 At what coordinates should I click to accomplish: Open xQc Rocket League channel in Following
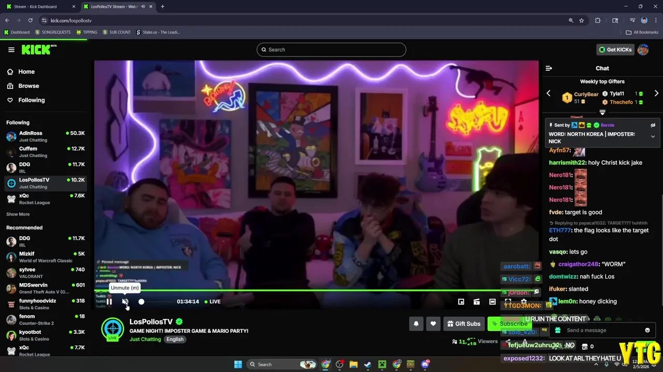45,199
